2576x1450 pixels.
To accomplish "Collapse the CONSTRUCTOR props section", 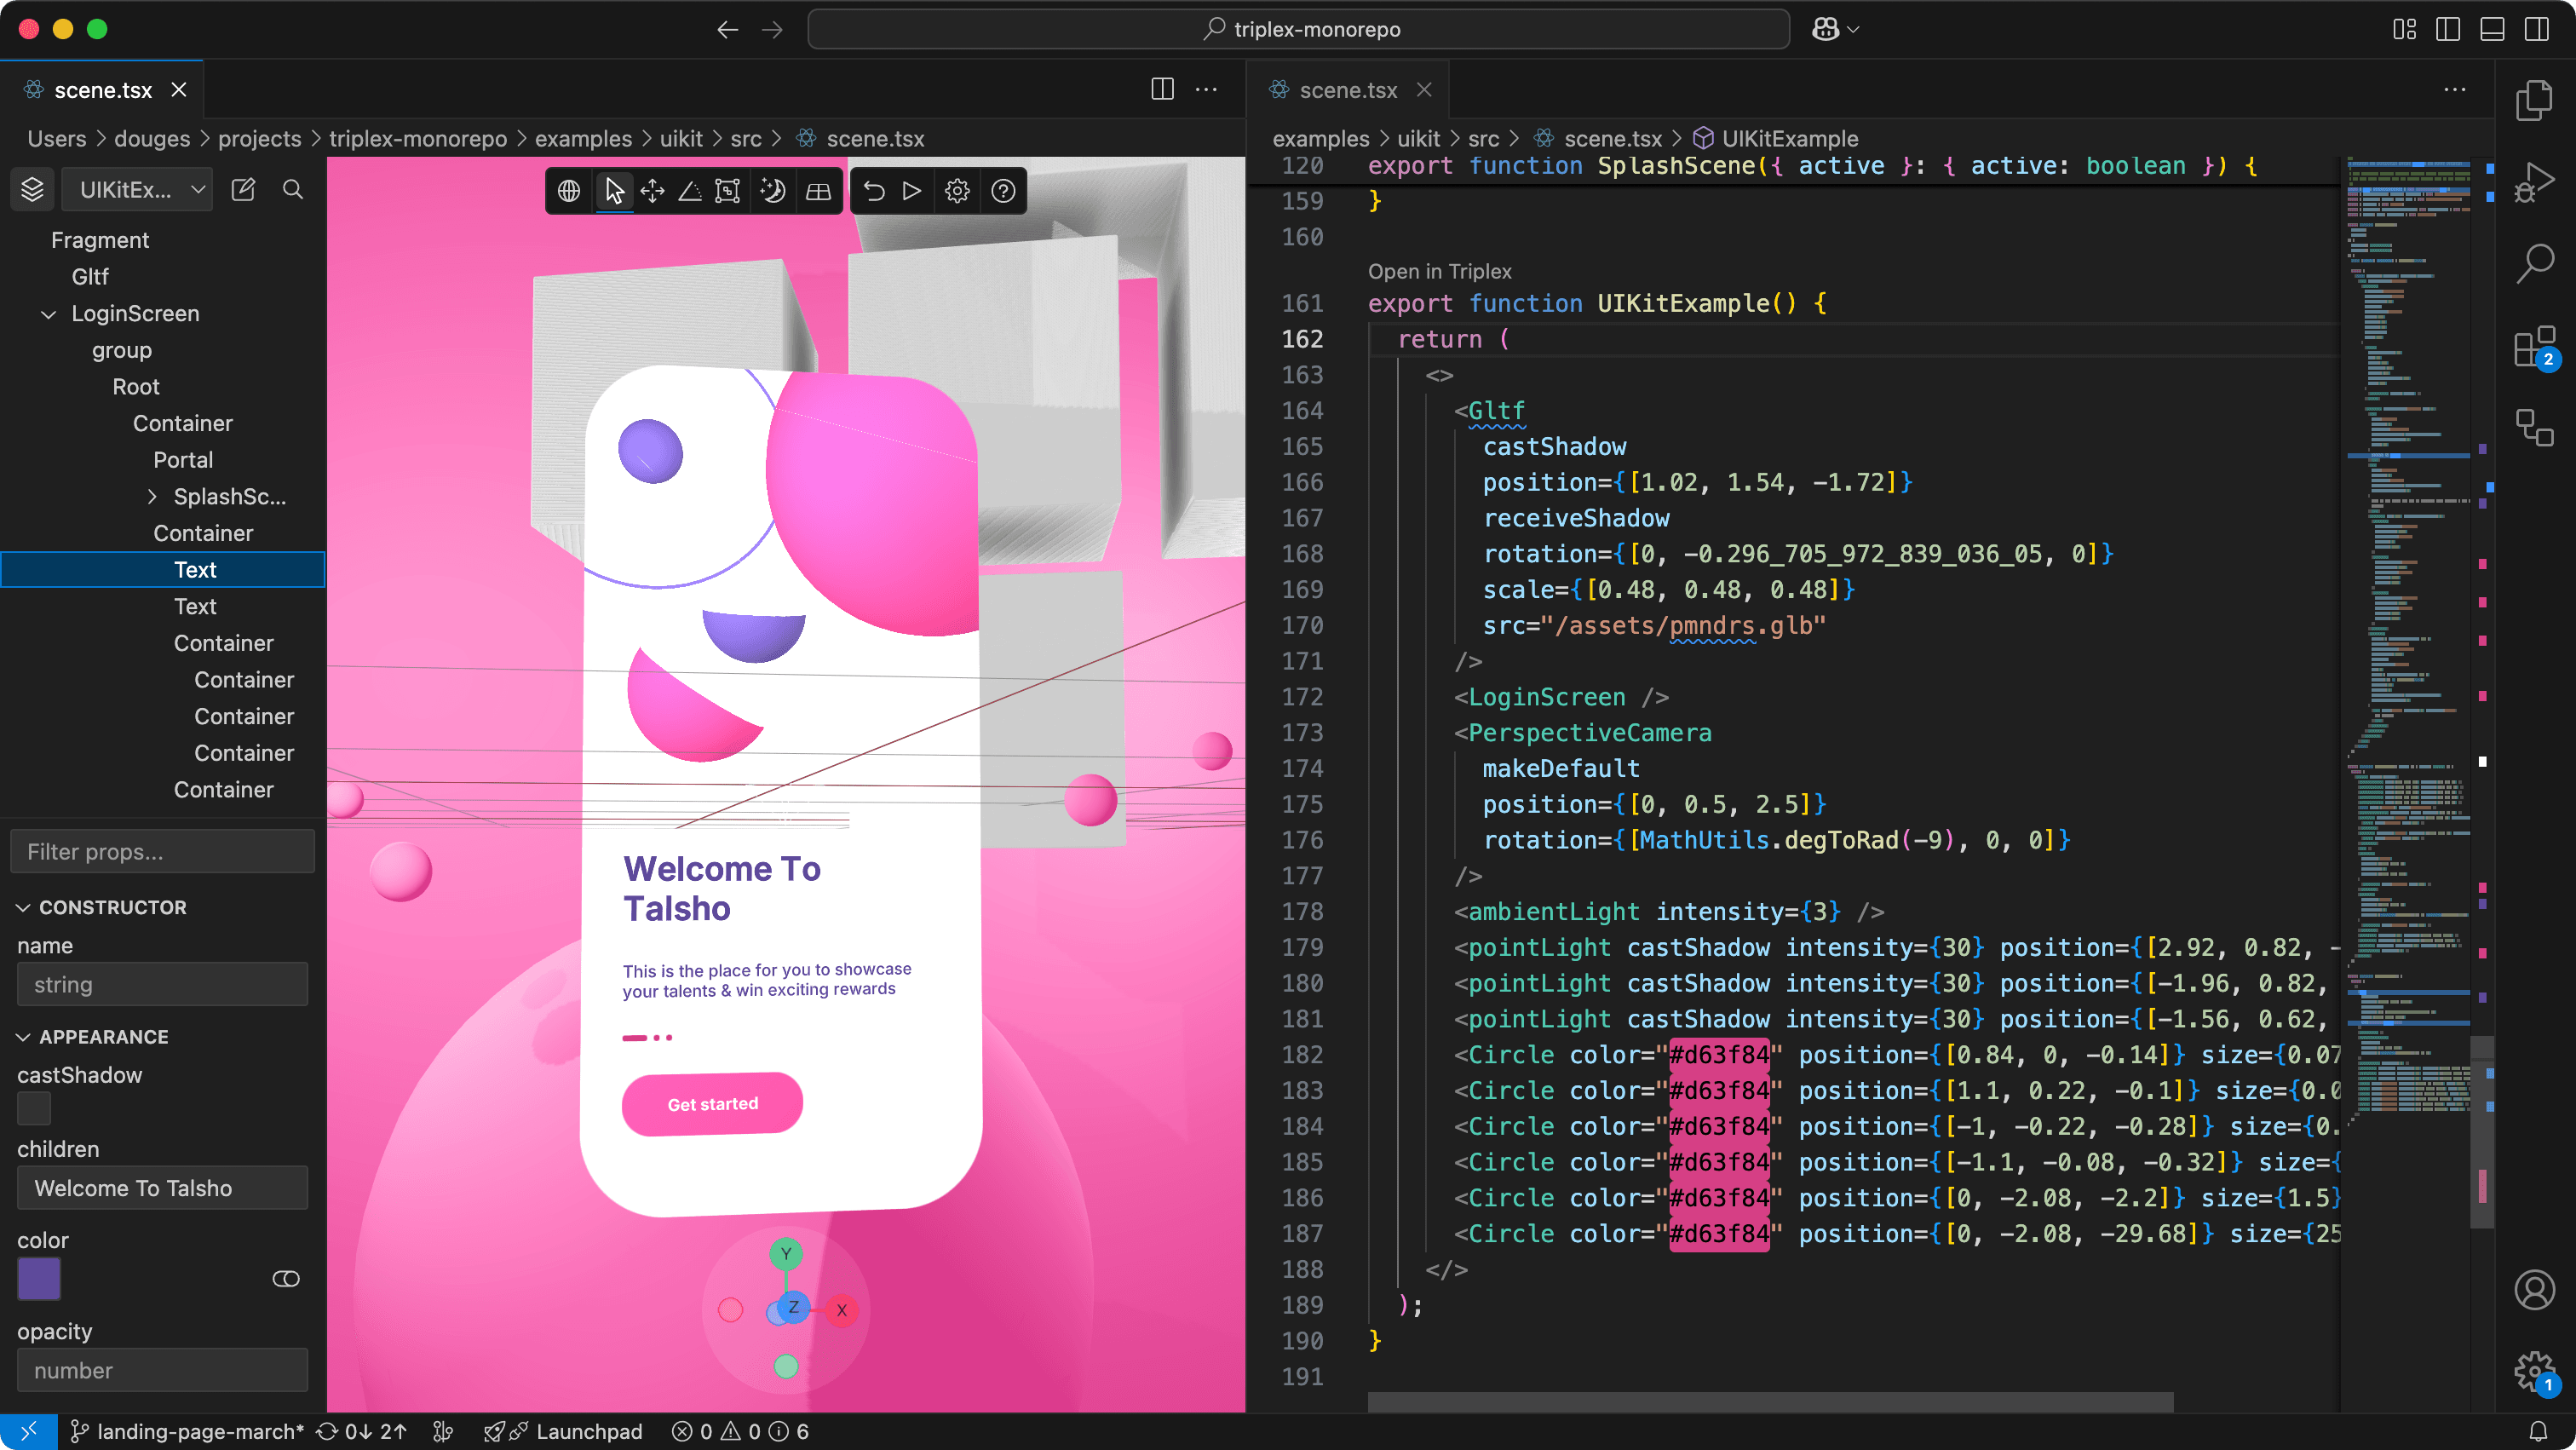I will click(x=24, y=907).
